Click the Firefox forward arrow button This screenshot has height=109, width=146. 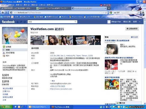(6, 13)
